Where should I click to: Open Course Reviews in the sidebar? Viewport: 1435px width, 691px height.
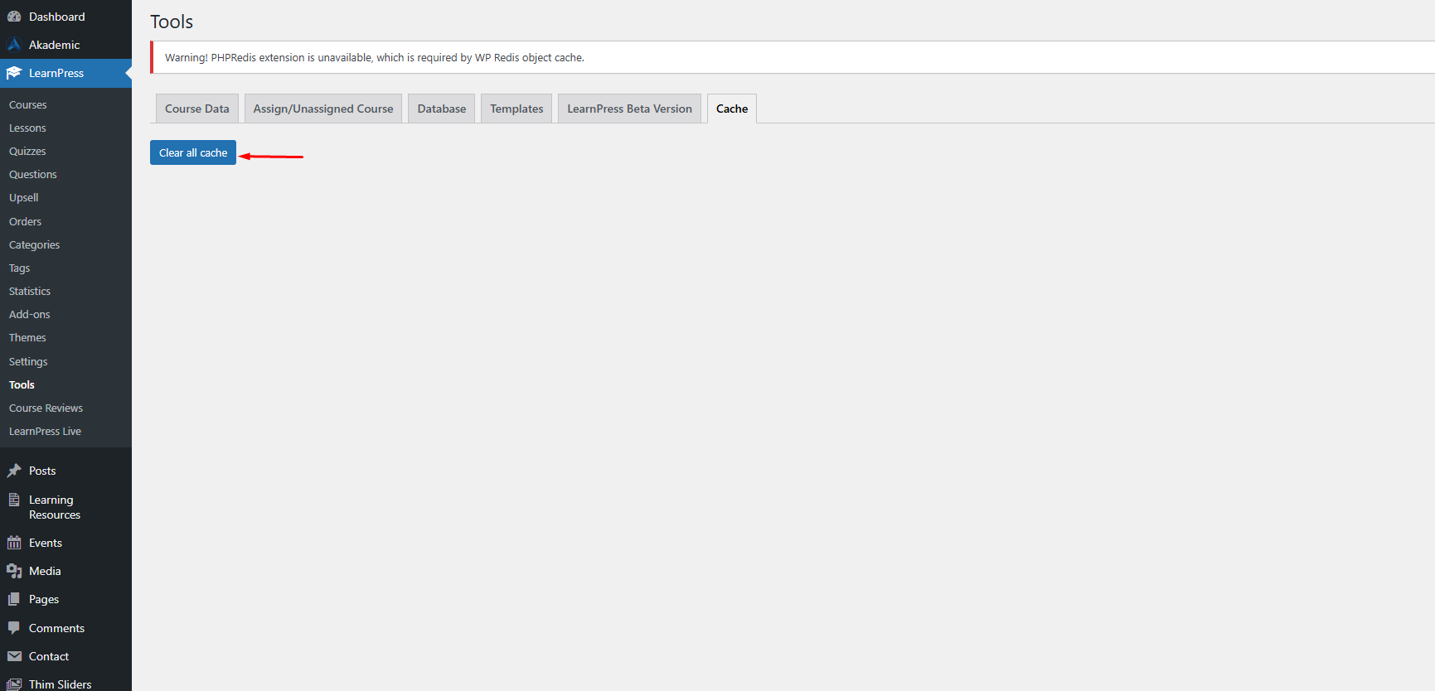46,408
